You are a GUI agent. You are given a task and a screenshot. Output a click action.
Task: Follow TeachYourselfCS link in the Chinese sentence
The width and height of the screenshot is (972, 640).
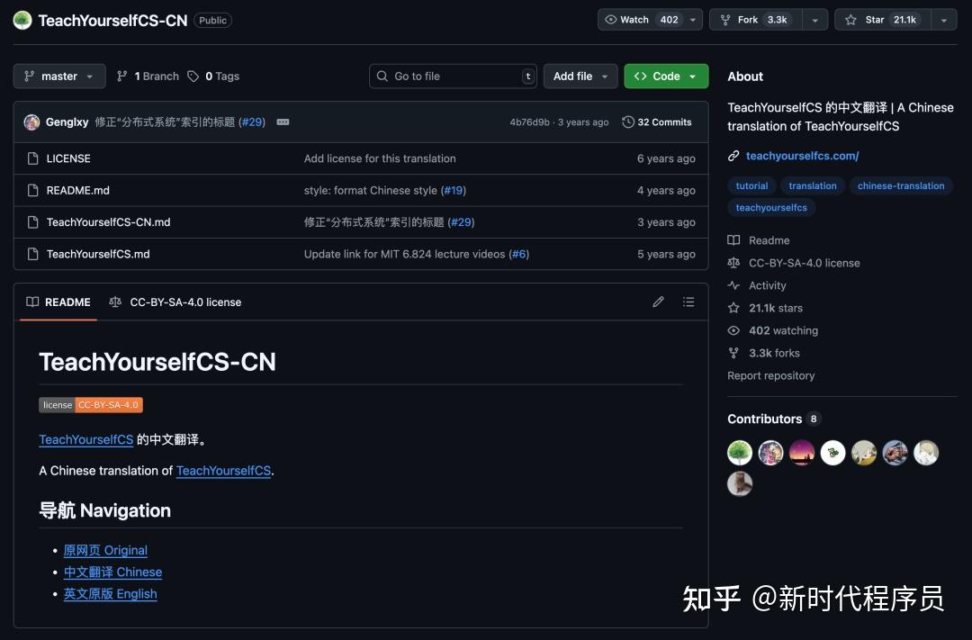pos(86,439)
